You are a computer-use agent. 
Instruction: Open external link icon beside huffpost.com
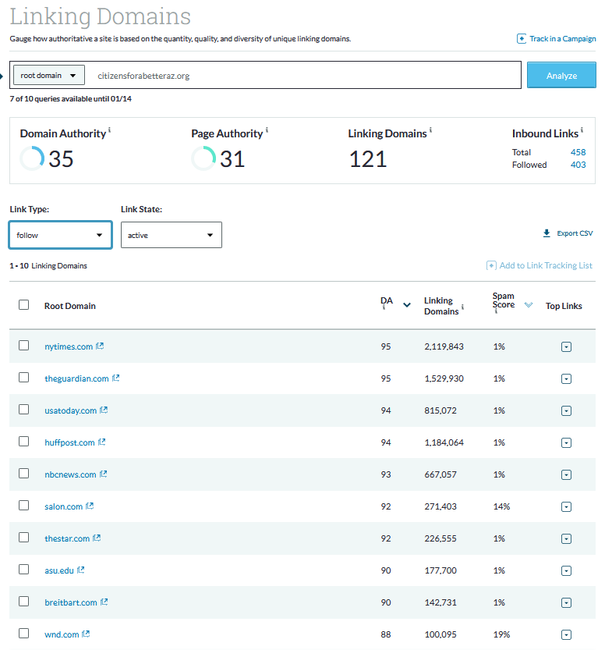pos(102,442)
